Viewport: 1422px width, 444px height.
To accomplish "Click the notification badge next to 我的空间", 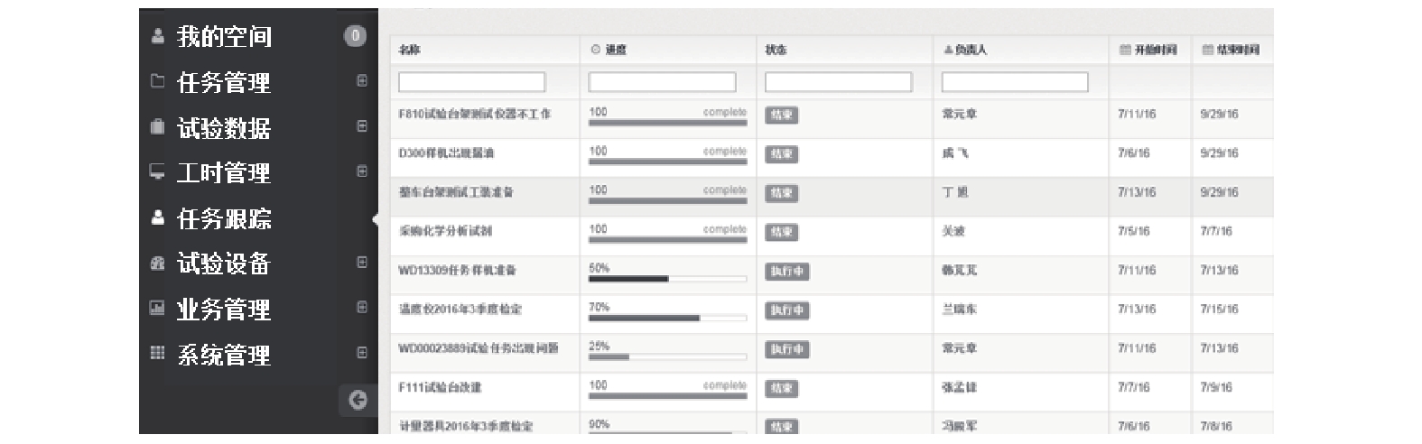I will click(x=355, y=36).
